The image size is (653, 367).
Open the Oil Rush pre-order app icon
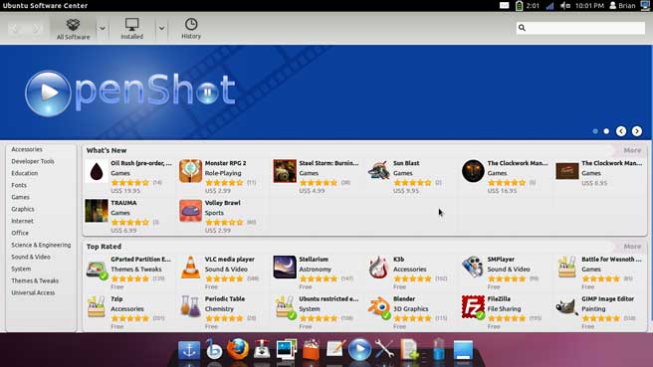tap(97, 171)
